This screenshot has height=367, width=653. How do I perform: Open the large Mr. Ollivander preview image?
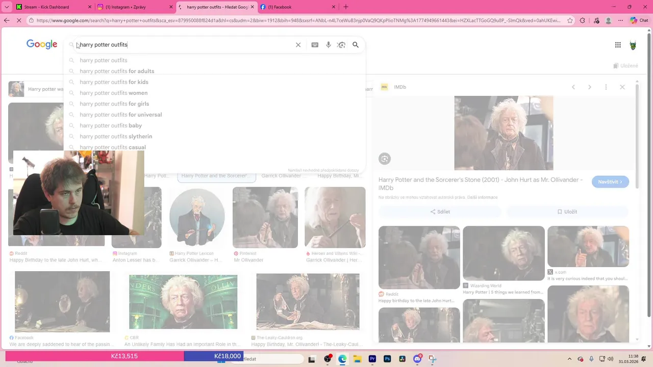tap(504, 133)
